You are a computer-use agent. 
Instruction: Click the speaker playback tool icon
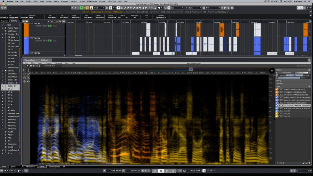pos(28,81)
